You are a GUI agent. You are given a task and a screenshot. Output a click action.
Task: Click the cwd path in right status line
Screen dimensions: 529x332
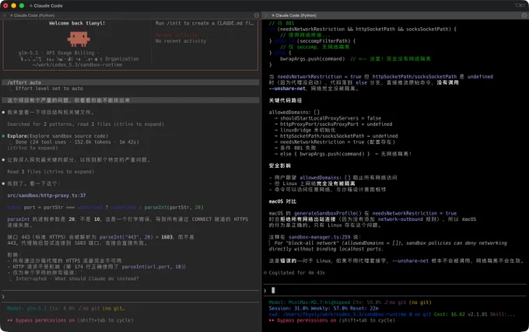338,314
